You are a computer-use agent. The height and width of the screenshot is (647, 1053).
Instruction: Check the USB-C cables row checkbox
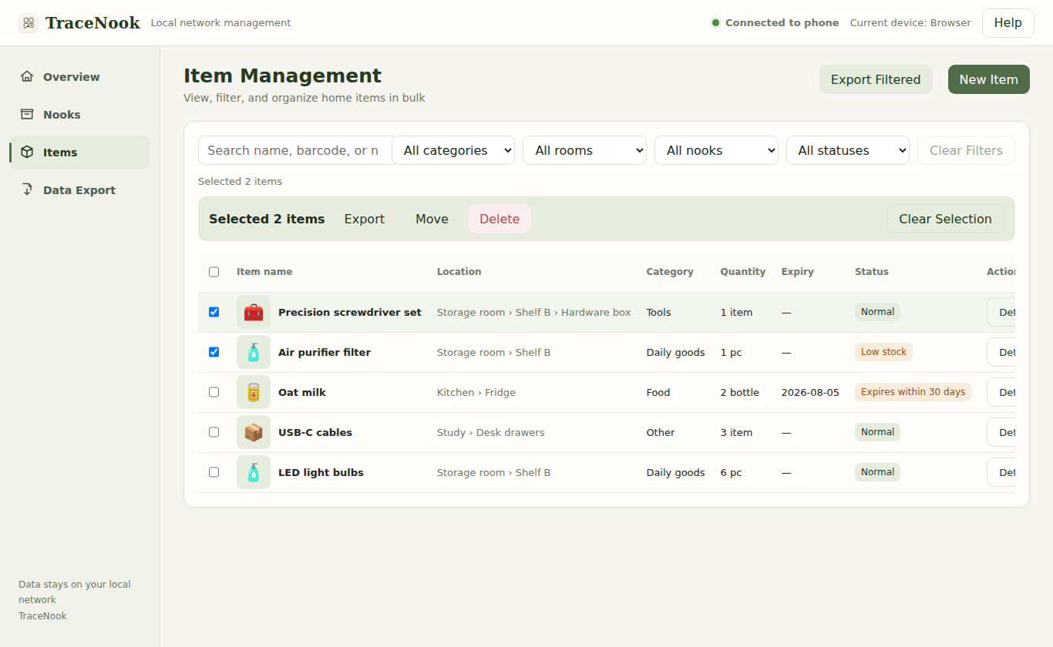click(214, 432)
